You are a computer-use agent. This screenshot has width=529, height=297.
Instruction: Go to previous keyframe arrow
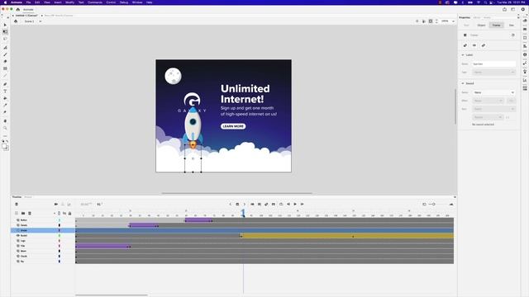(231, 204)
